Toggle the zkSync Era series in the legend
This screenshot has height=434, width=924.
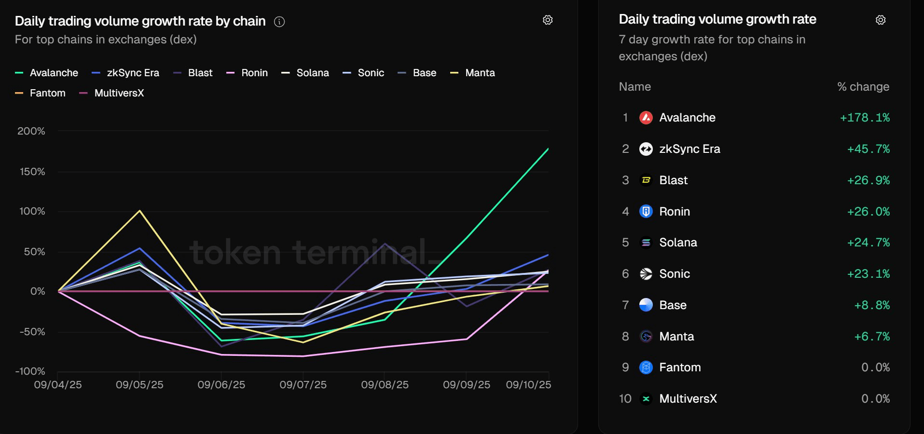(125, 73)
